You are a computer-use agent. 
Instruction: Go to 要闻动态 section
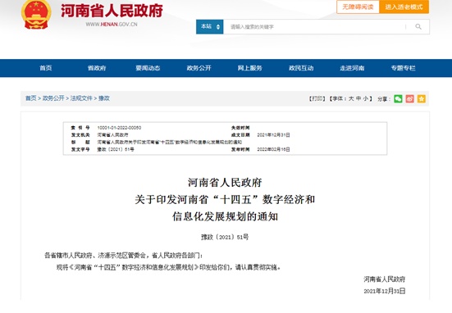148,68
